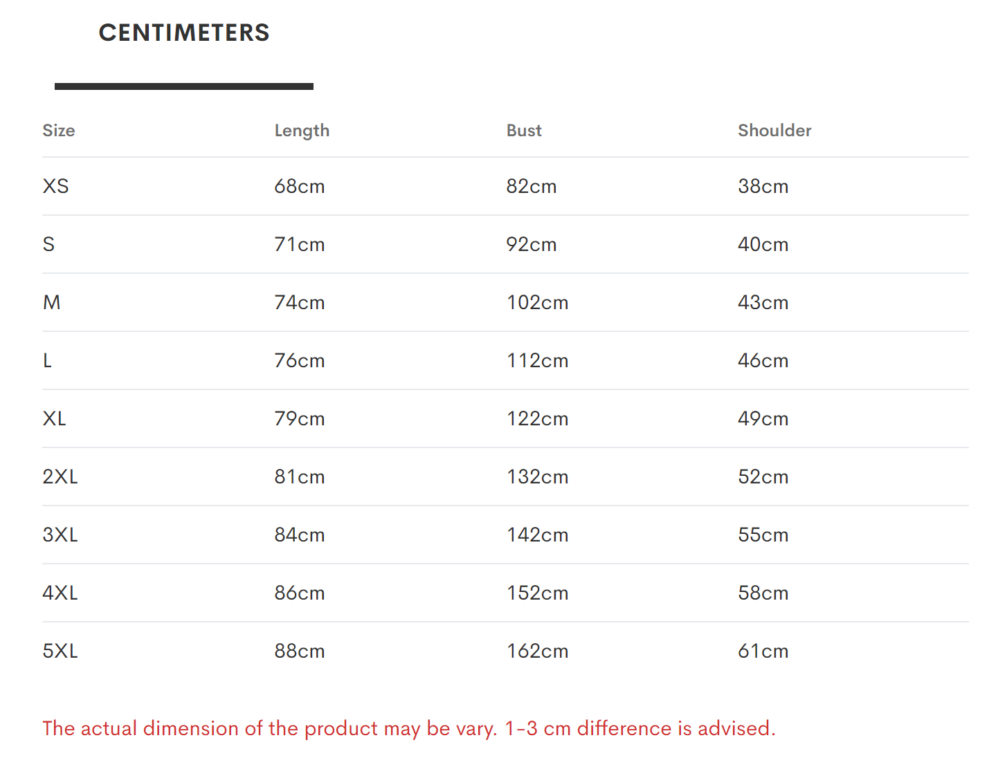Select the S size row label
Screen dimensions: 998x758
(48, 245)
